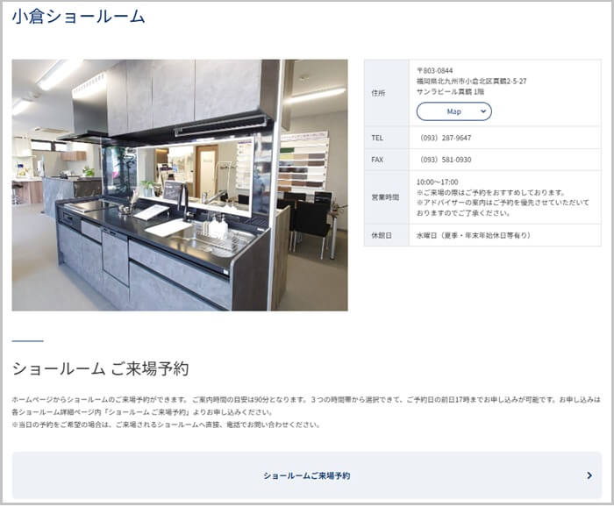Click the phone number (093) 287-9647

click(446, 138)
